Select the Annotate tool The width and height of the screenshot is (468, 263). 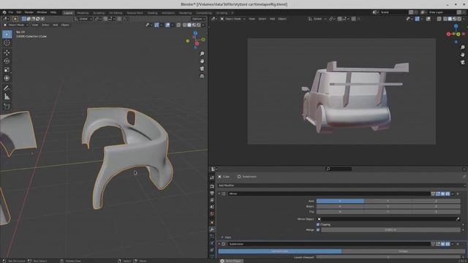point(7,88)
